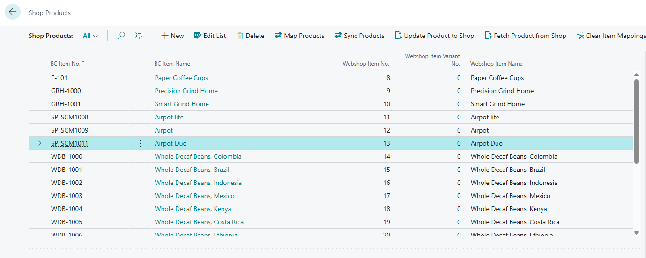Open the All view filter dropdown
646x258 pixels.
90,36
